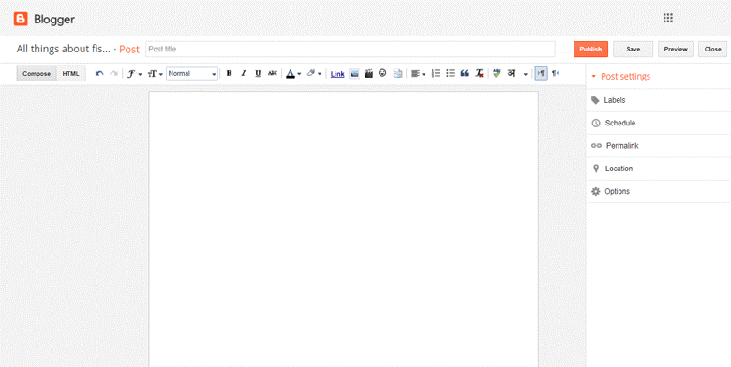
Task: Open the transliteration language dropdown arrow
Action: point(526,74)
